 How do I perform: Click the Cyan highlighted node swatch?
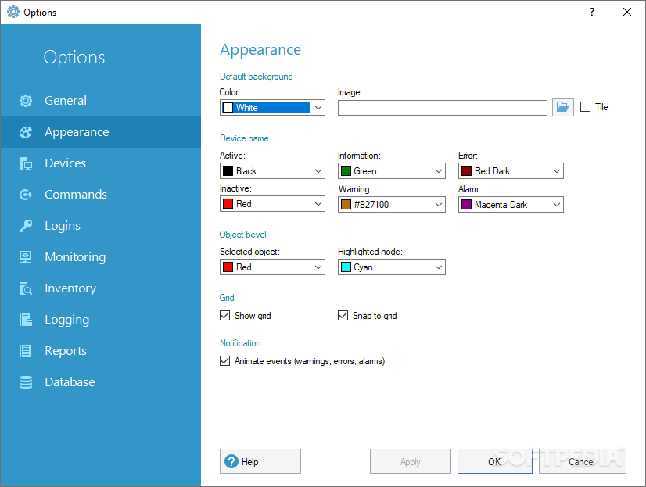tap(346, 267)
